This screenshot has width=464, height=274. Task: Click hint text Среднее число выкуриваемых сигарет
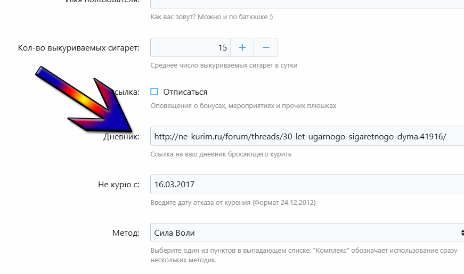point(224,65)
